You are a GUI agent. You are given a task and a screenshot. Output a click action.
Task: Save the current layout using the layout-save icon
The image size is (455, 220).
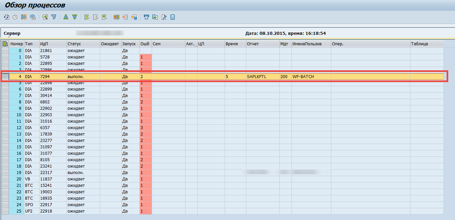[x=134, y=17]
